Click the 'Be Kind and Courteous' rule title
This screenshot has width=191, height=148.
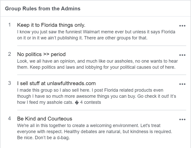pyautogui.click(x=45, y=119)
